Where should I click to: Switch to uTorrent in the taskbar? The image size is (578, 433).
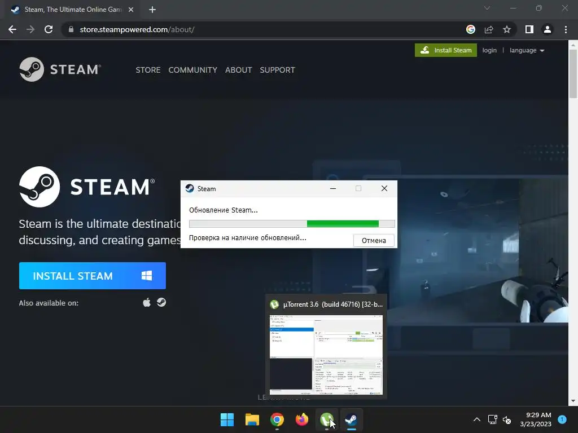[327, 419]
